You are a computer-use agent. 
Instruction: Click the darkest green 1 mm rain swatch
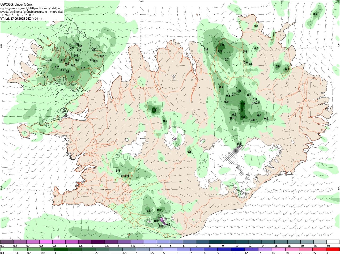61,249
